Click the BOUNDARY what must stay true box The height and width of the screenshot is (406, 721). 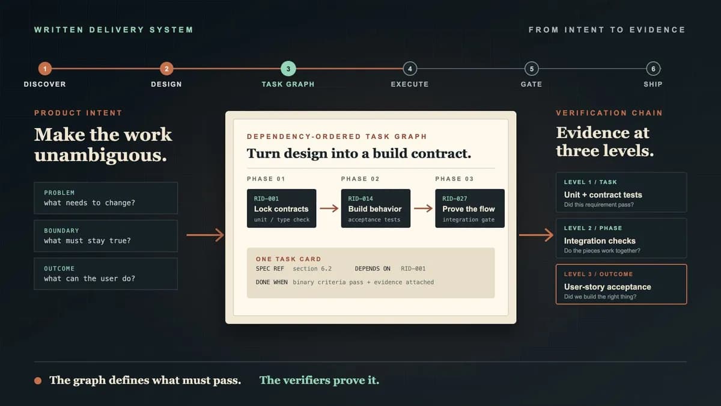(106, 236)
